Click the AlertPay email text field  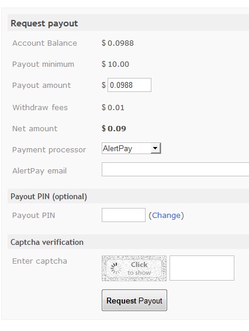click(175, 169)
